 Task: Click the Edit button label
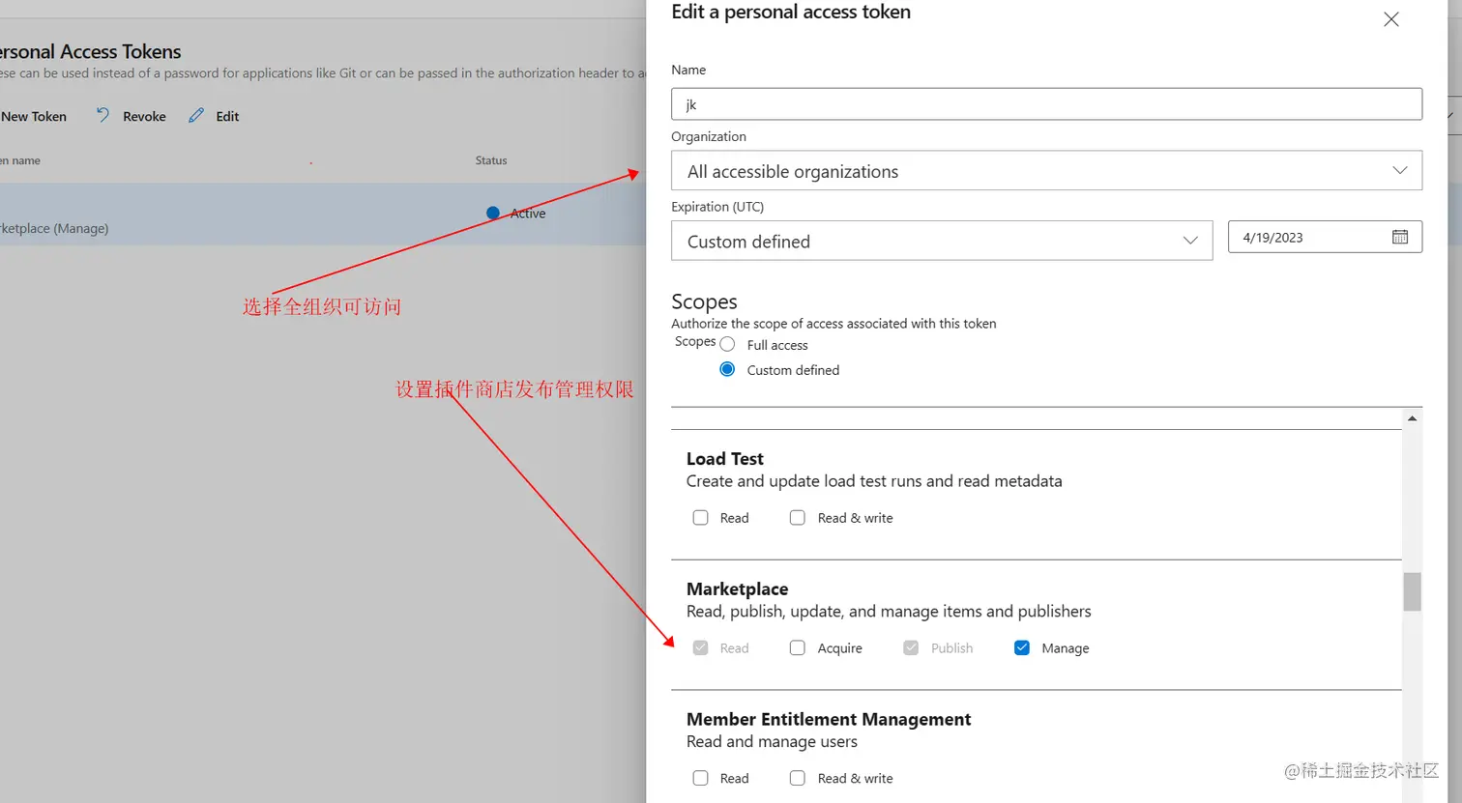point(227,116)
